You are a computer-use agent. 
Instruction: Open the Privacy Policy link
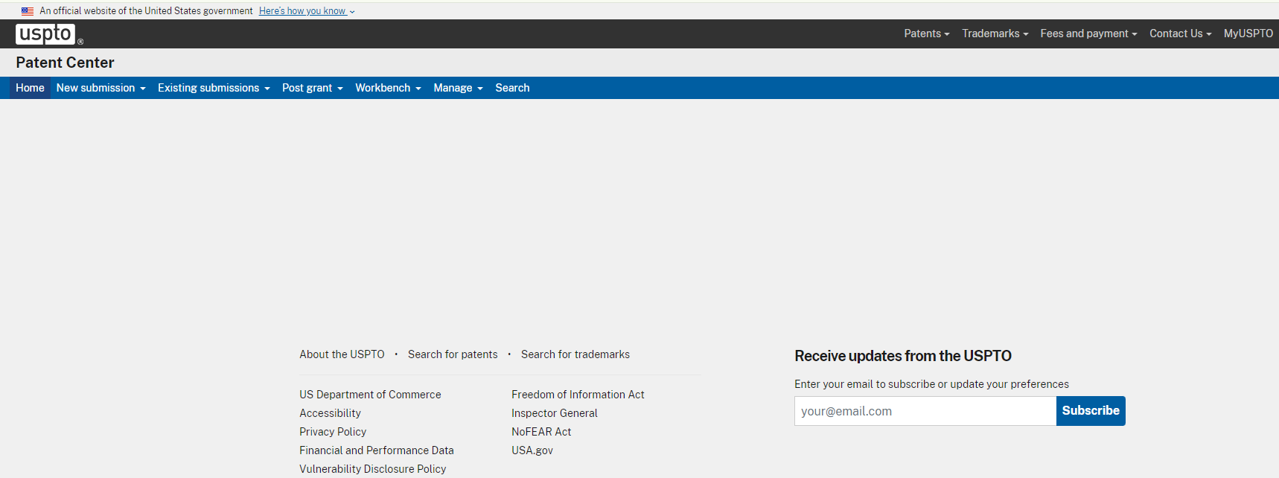pos(333,432)
